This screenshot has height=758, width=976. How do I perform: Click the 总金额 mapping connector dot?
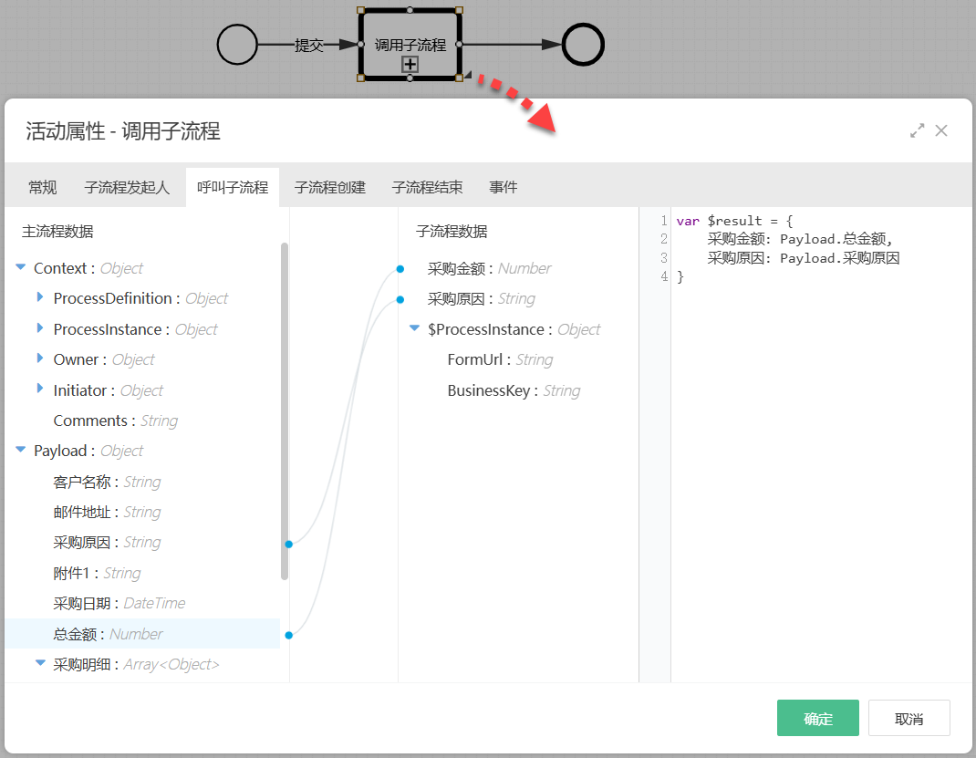(288, 635)
